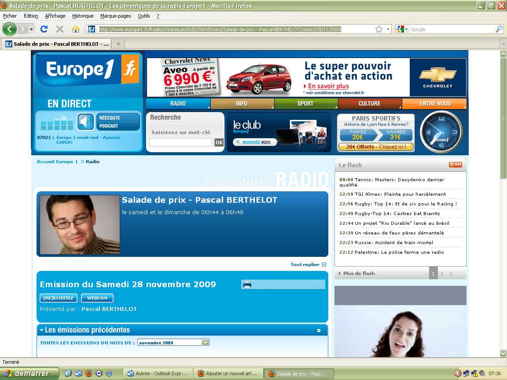Click the page scroll-down arrow
The height and width of the screenshot is (380, 507).
[x=503, y=353]
